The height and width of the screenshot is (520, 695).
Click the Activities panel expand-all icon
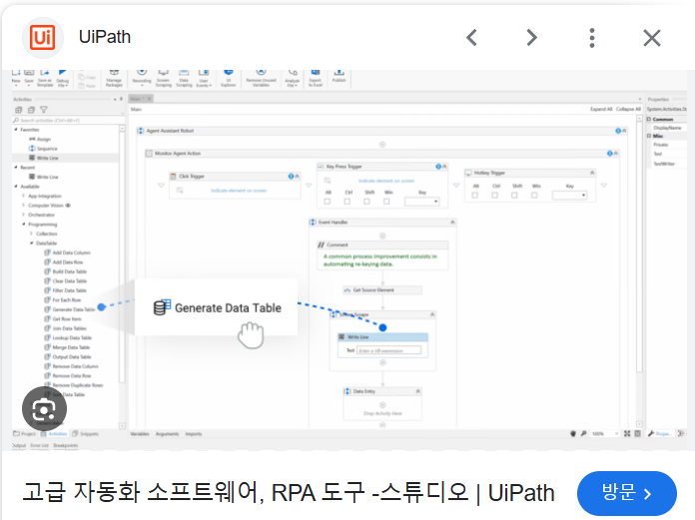click(x=19, y=110)
